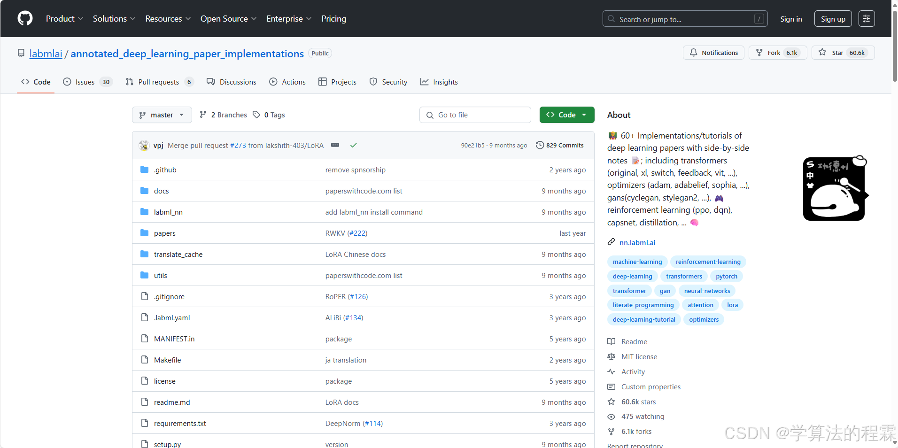Open the Makefile file
The height and width of the screenshot is (448, 898).
168,360
